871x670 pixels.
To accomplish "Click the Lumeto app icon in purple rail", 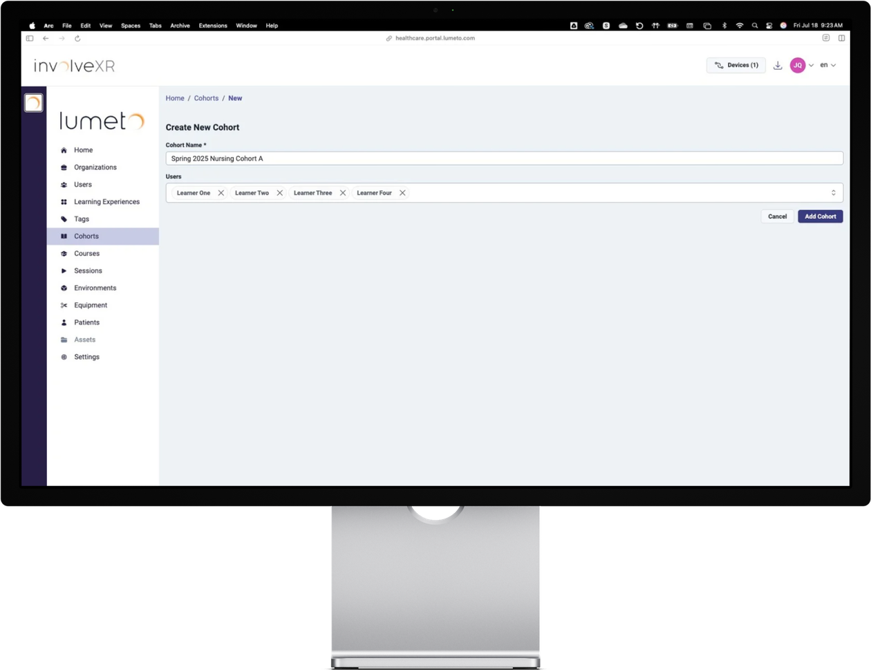I will point(33,103).
